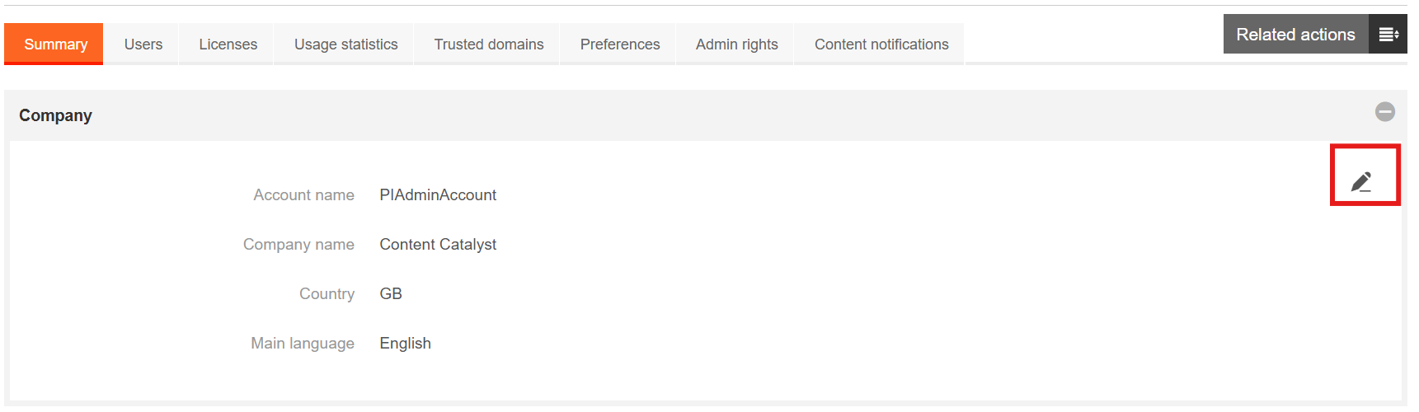Screen dimensions: 1419x412
Task: Switch to the Admin rights tab
Action: 736,44
